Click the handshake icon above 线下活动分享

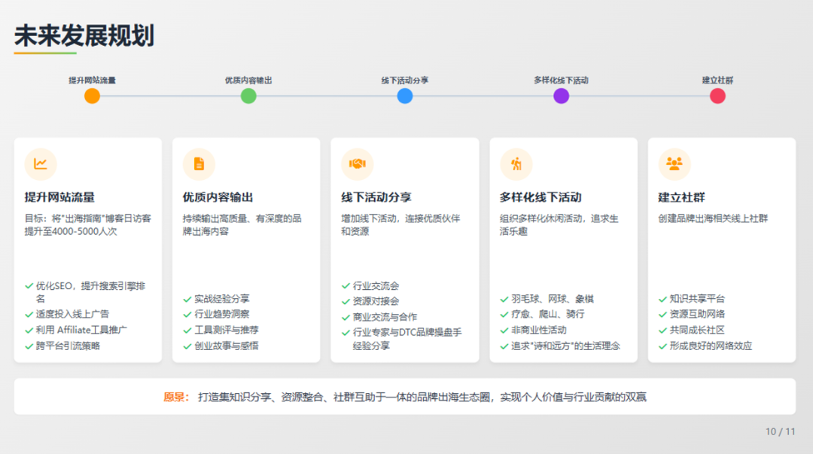click(x=358, y=164)
